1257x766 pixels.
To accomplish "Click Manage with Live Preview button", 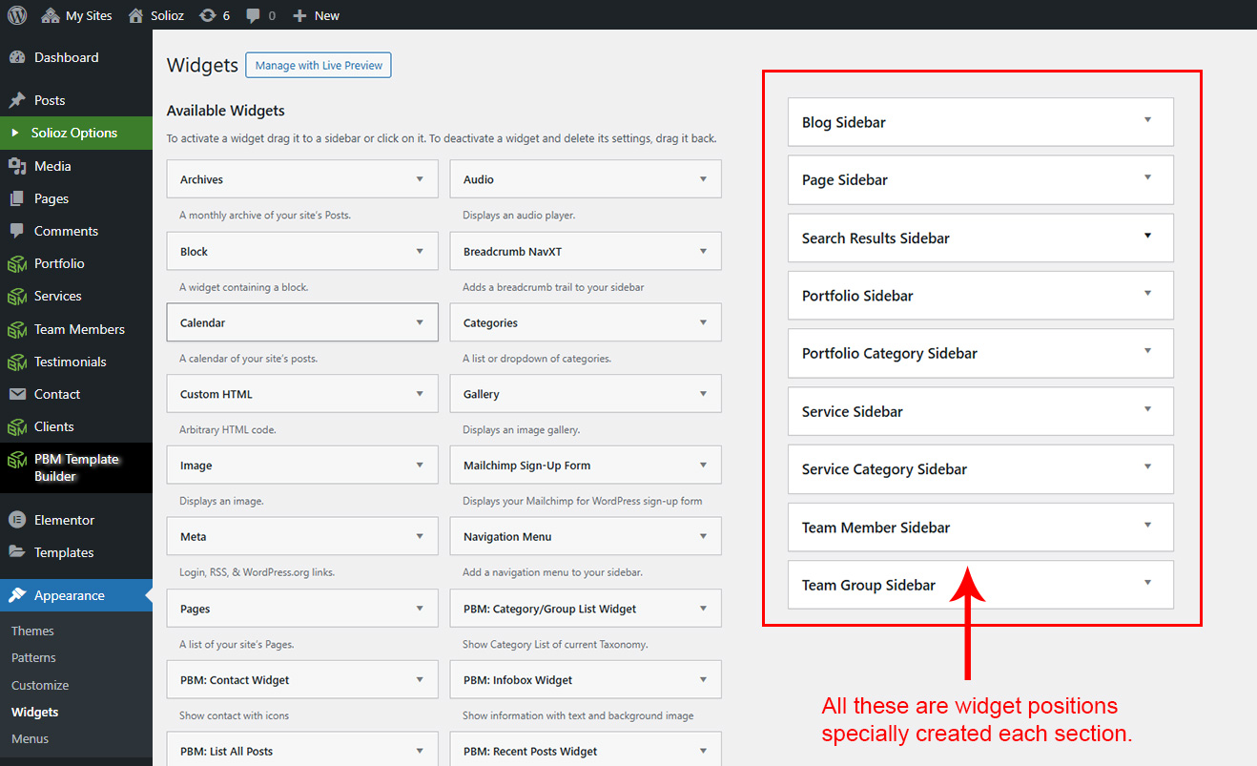I will coord(319,65).
